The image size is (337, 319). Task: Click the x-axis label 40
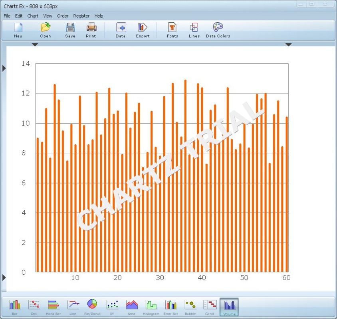click(x=202, y=278)
